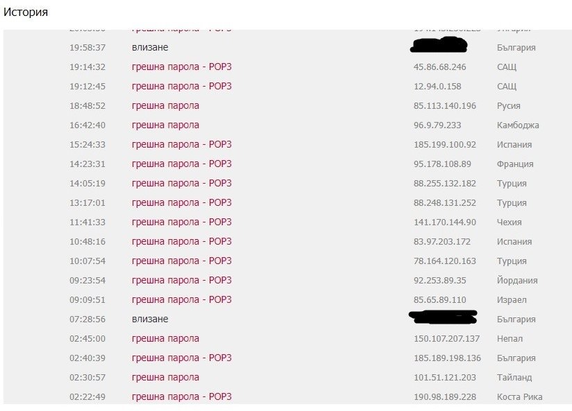572x411 pixels.
Task: Select the 19:58:37 timestamp
Action: point(87,48)
